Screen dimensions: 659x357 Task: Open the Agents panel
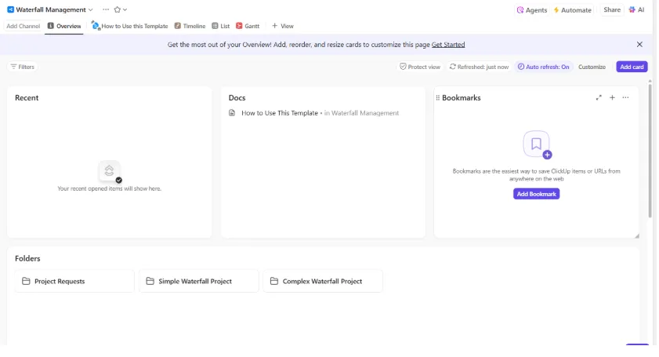(532, 10)
